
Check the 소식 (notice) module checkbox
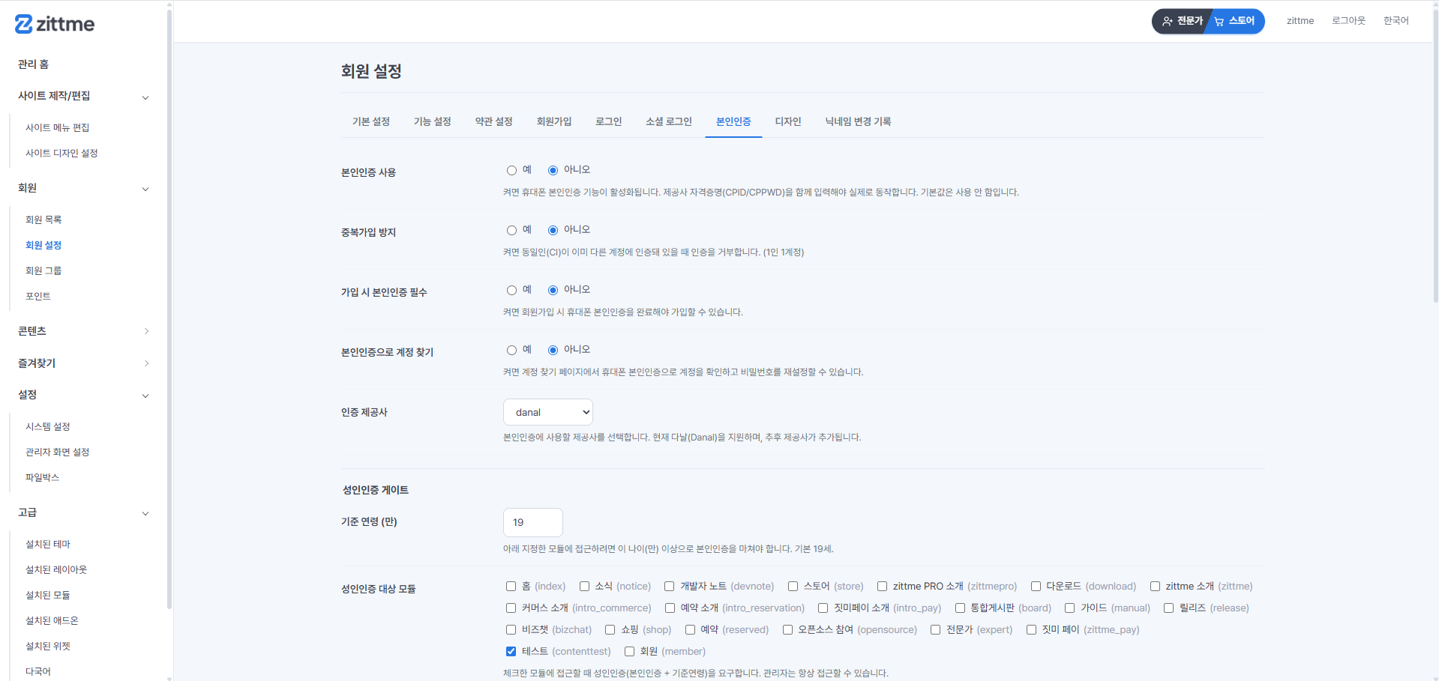[x=584, y=587]
